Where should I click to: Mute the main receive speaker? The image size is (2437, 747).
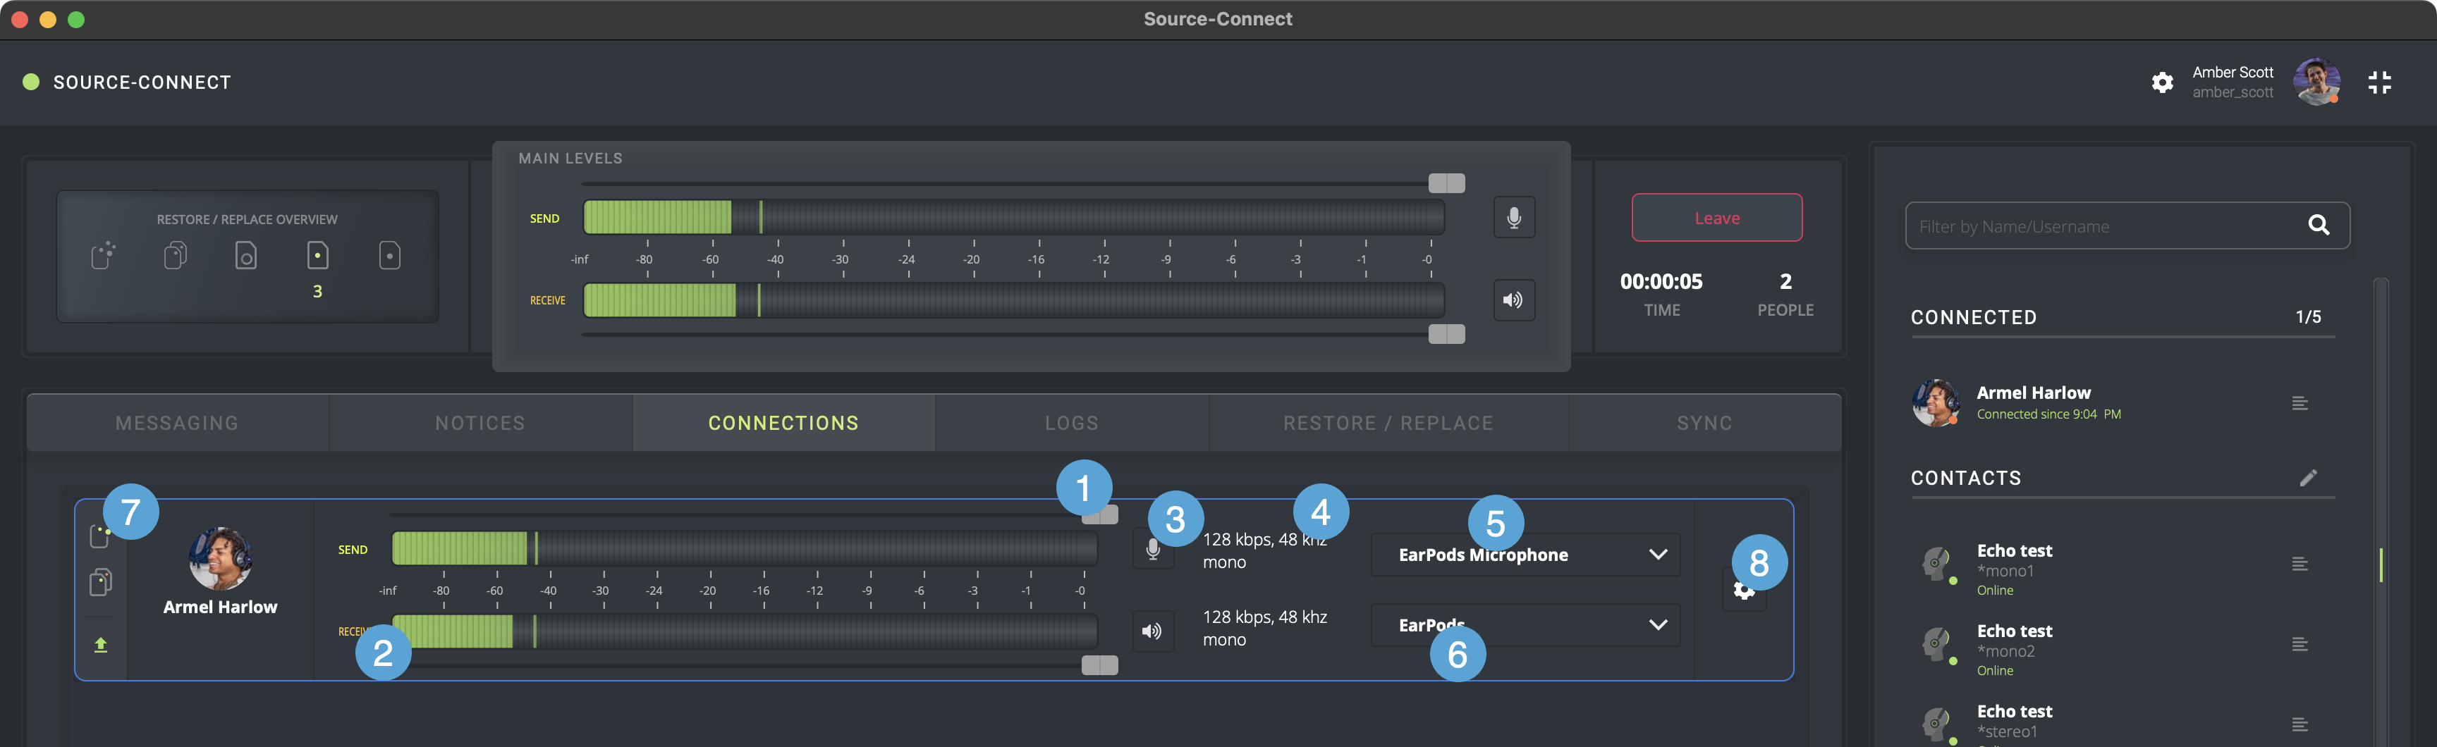pos(1514,300)
